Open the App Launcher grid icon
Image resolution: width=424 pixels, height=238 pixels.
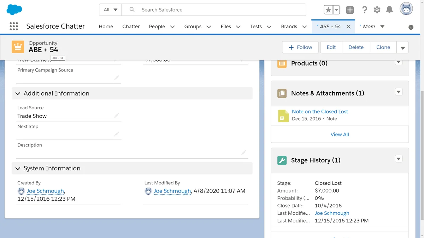pos(14,26)
